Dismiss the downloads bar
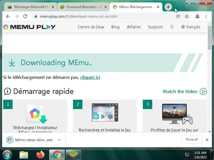The width and height of the screenshot is (214, 160). tap(207, 140)
